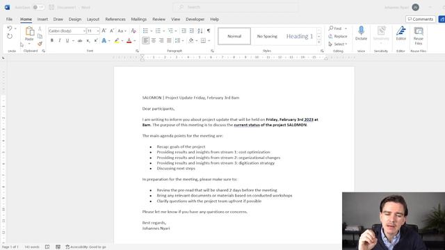Cut the selected text
The image size is (445, 250).
coord(40,29)
